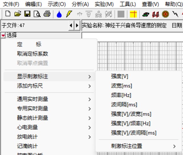Go to next sub-file with right arrow
The height and width of the screenshot is (155, 183).
click(77, 25)
